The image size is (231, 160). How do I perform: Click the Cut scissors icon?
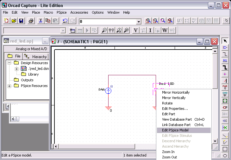tap(41, 21)
